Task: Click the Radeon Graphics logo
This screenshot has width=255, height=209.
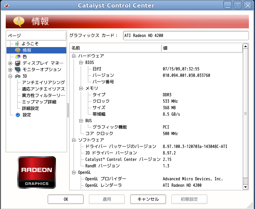Action: (37, 172)
